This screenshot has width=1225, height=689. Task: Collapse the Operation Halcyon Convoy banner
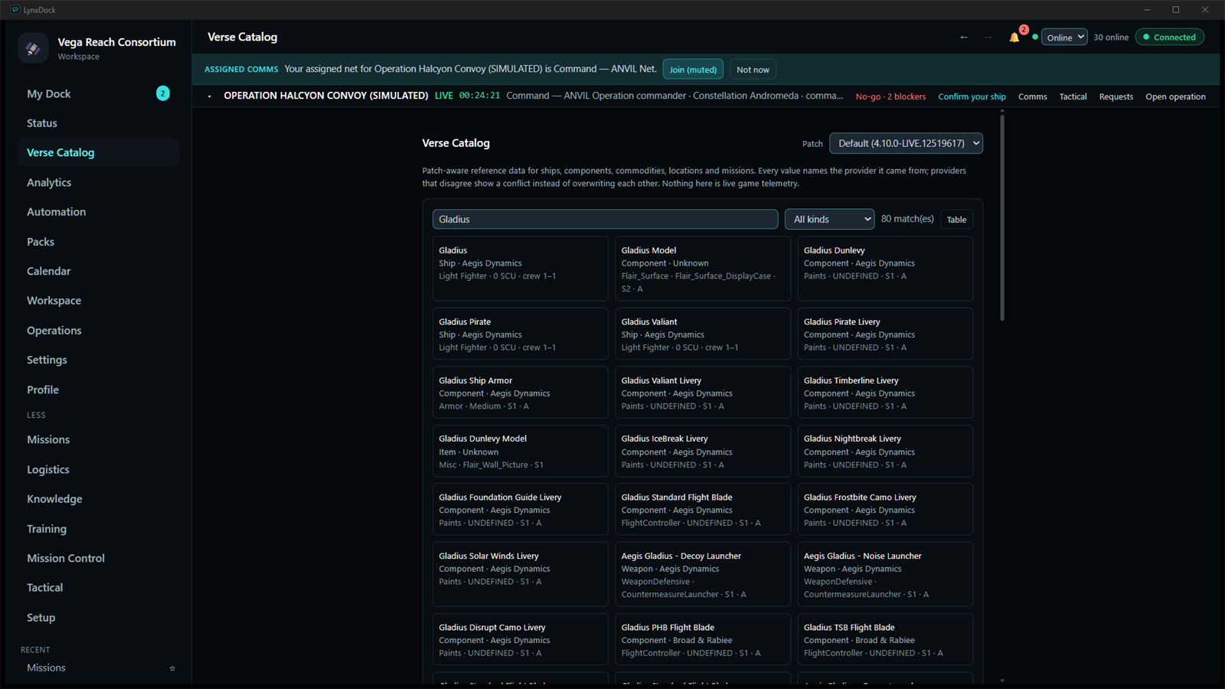210,96
